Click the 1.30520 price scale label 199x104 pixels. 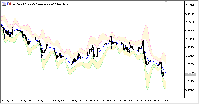[190, 89]
